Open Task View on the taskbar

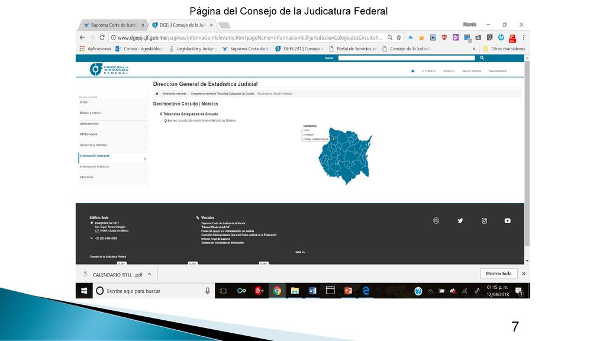tap(223, 291)
